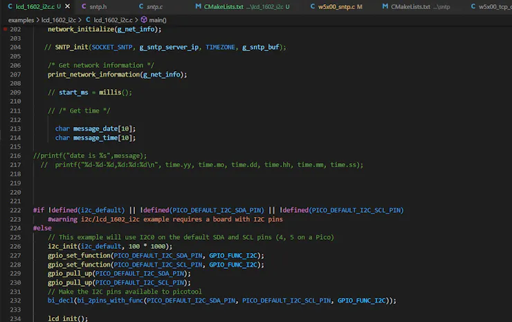This screenshot has height=322, width=512.
Task: Click commented start_ms on line 209
Action: coord(73,93)
